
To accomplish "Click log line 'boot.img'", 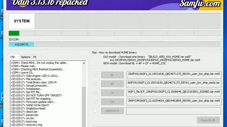I will click(x=24, y=121).
